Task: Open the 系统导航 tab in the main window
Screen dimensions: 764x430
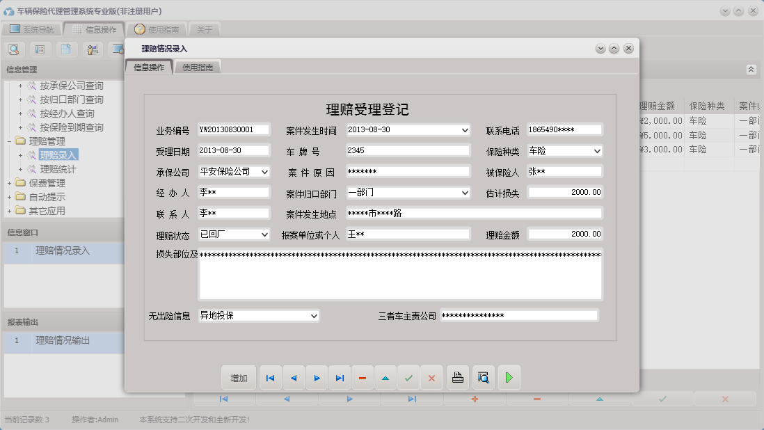Action: click(x=32, y=30)
